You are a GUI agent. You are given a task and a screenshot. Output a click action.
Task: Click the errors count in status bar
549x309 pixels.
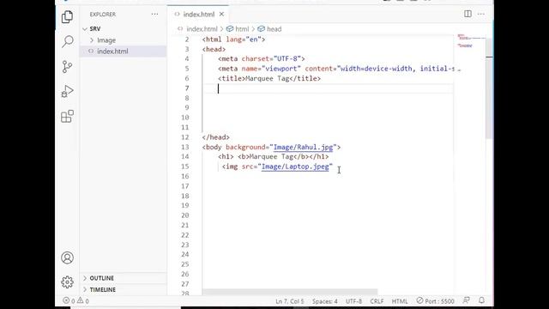point(69,300)
